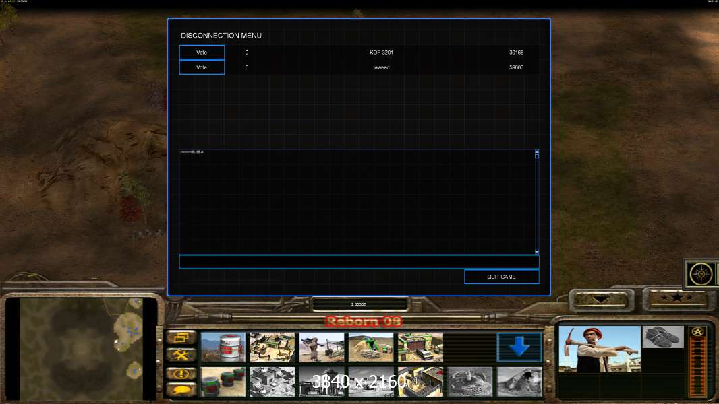Image resolution: width=719 pixels, height=404 pixels.
Task: Click the worker shoes upgrade icon
Action: 662,337
